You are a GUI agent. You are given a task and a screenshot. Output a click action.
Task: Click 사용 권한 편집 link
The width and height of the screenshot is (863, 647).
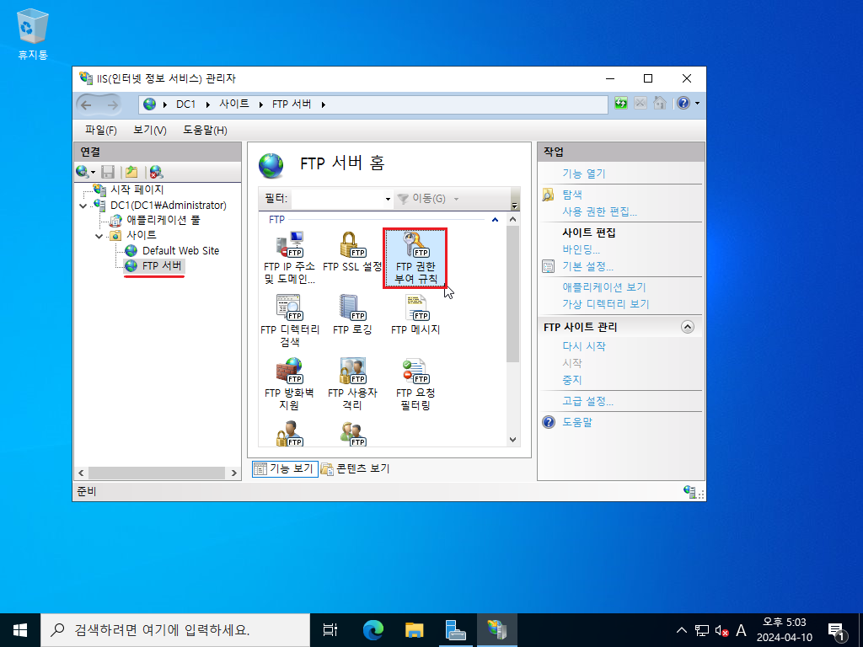(x=599, y=211)
